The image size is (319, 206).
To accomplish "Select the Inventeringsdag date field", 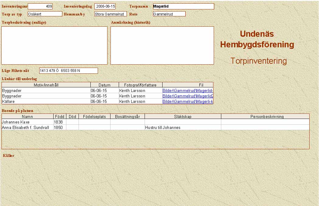I will click(105, 6).
